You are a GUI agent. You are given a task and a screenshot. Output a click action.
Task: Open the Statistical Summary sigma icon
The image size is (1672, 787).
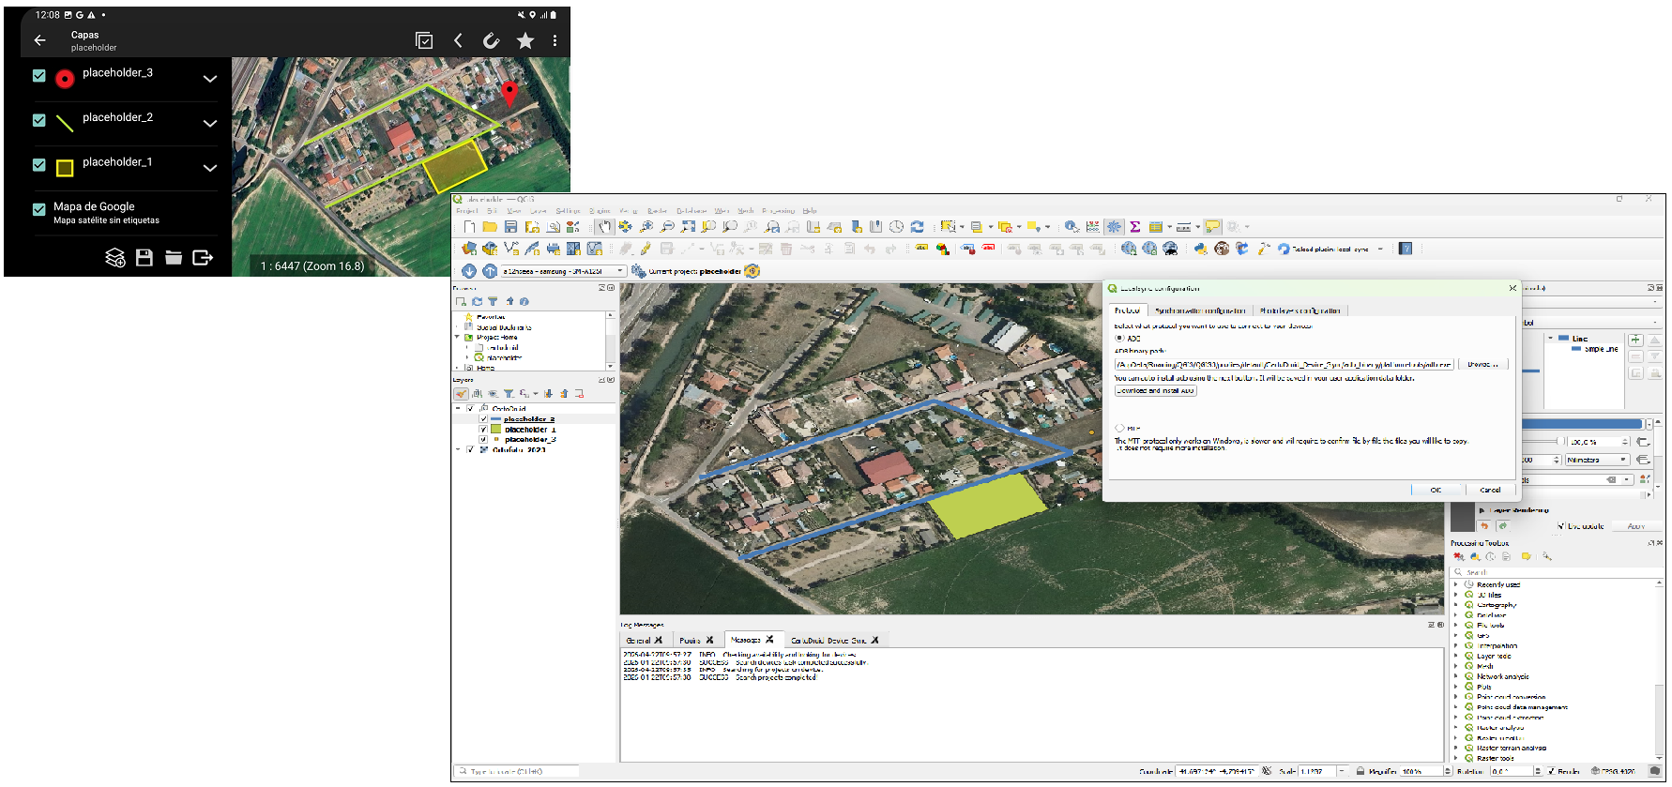pyautogui.click(x=1134, y=227)
